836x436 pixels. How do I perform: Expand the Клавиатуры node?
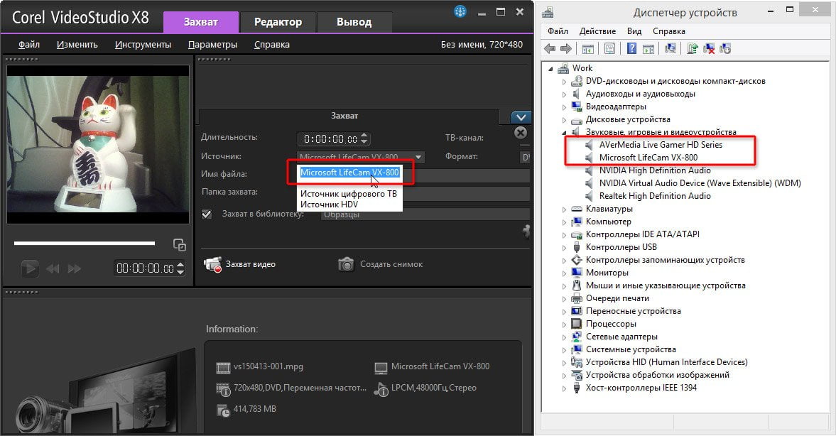[564, 209]
